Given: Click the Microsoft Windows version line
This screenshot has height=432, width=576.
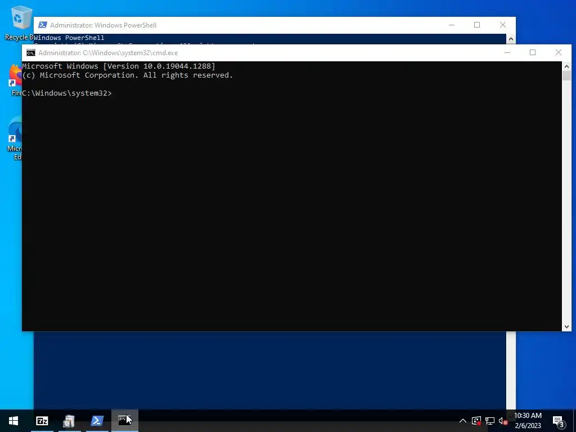Looking at the screenshot, I should 119,66.
